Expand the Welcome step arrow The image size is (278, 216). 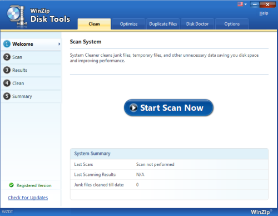coord(59,44)
